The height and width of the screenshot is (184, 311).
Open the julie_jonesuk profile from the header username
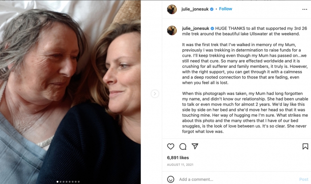[x=195, y=9]
